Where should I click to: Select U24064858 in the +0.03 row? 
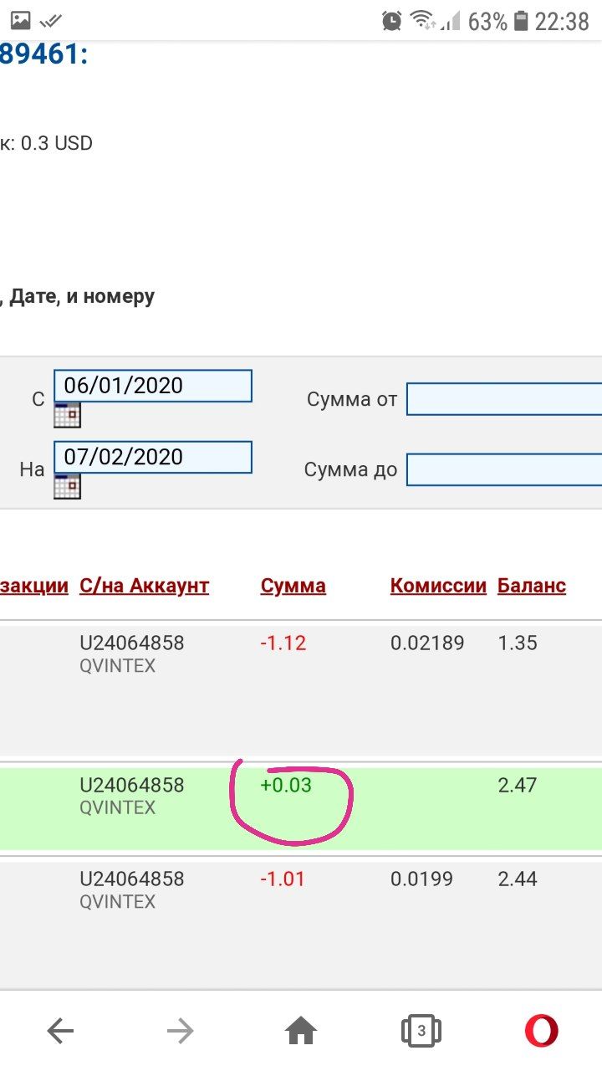[132, 785]
